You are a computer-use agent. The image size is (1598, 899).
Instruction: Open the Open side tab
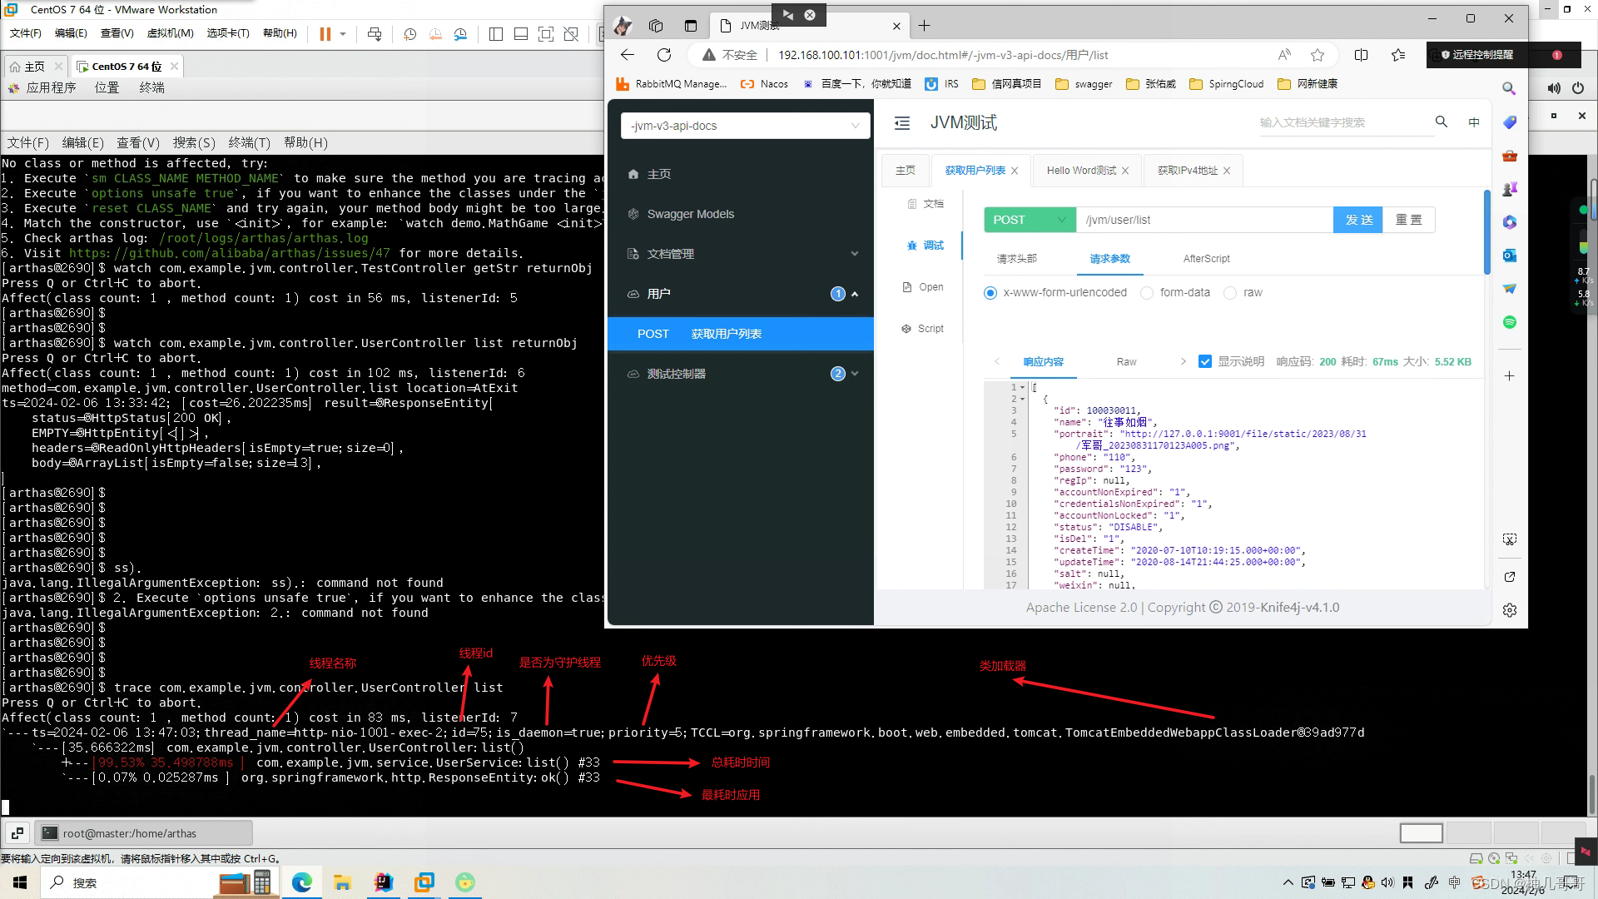coord(924,287)
